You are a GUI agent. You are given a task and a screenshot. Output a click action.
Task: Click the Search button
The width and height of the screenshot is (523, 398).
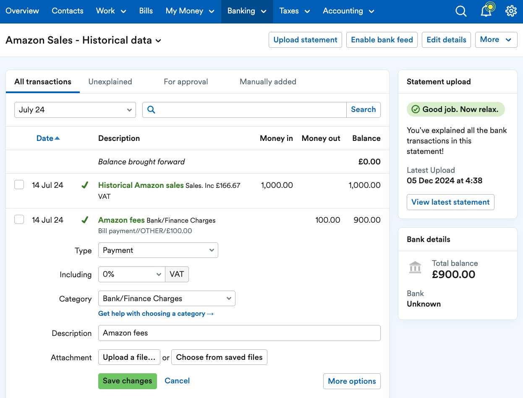[363, 109]
